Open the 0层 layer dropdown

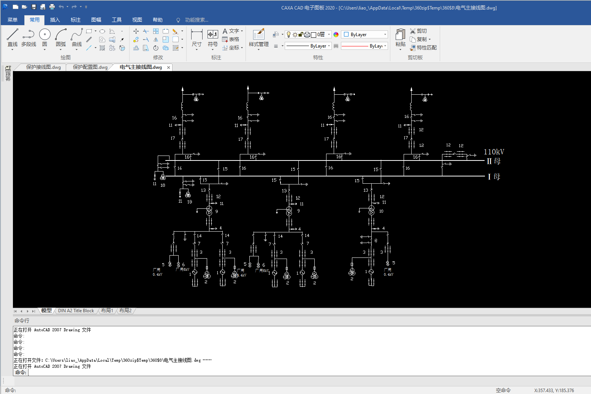point(329,35)
